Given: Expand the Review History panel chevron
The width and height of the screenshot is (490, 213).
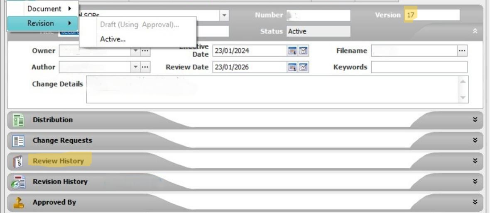Looking at the screenshot, I should 475,161.
